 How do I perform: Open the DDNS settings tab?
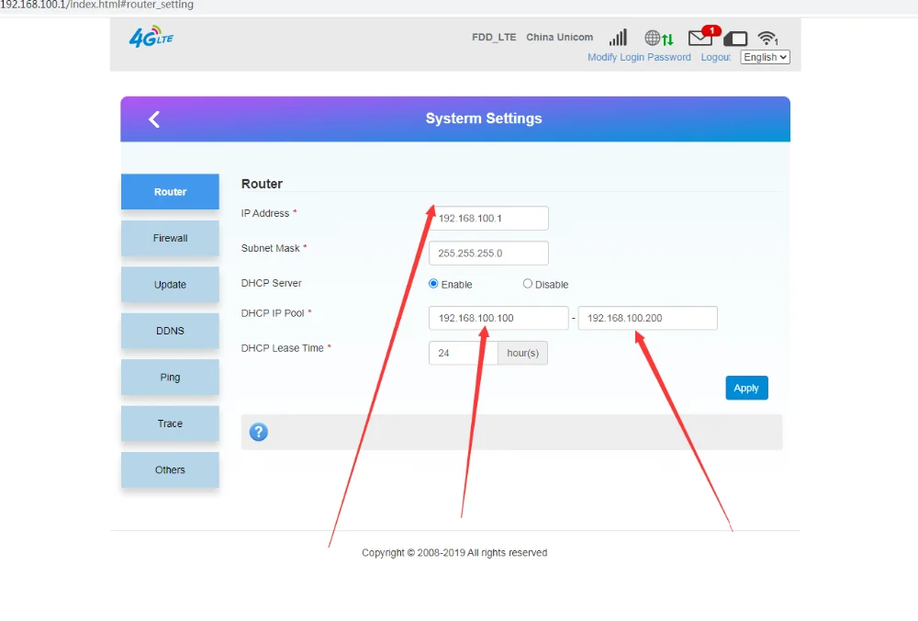[x=171, y=331]
